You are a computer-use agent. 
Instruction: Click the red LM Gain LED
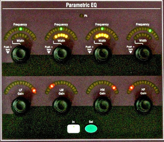(x=52, y=86)
